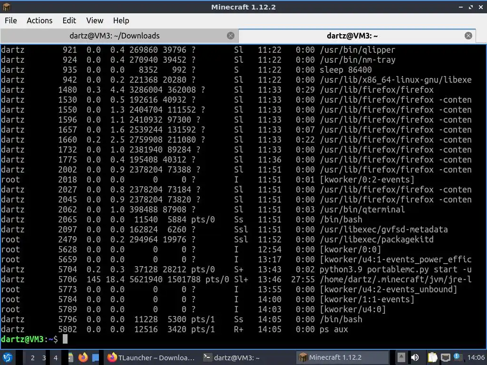This screenshot has height=365, width=487.
Task: Click the /usr/libexec/gvfsd-metadata text
Action: [384, 230]
